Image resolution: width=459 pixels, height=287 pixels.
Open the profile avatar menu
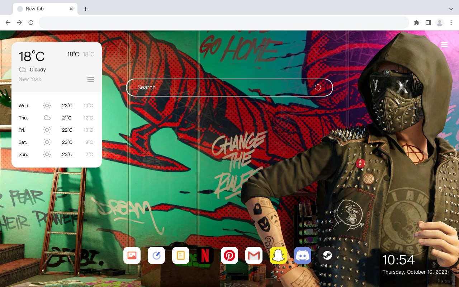(440, 23)
